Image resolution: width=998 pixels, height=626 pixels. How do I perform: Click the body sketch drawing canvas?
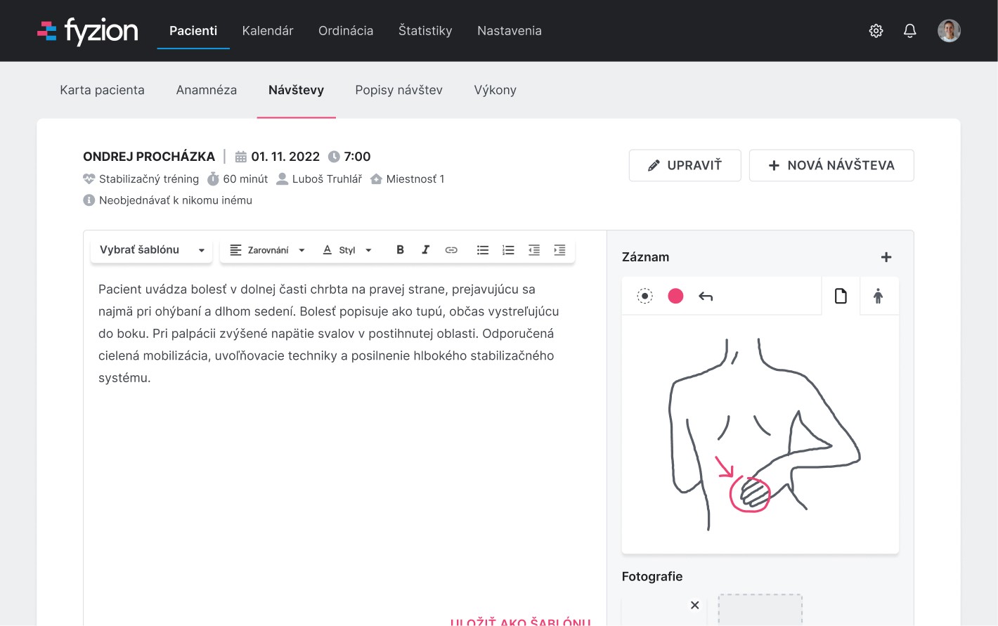760,434
